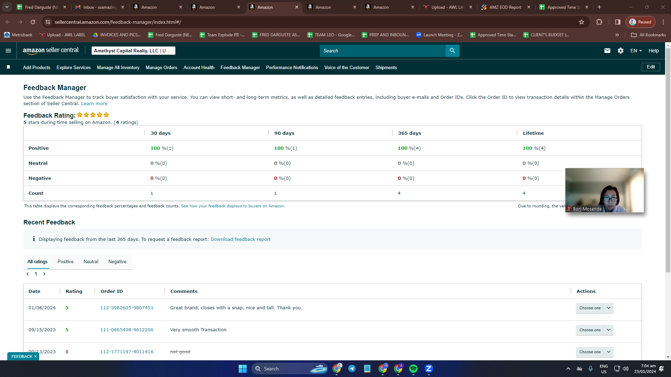Open Choose one dropdown for 'not good' feedback
Viewport: 671px width, 377px height.
[594, 352]
